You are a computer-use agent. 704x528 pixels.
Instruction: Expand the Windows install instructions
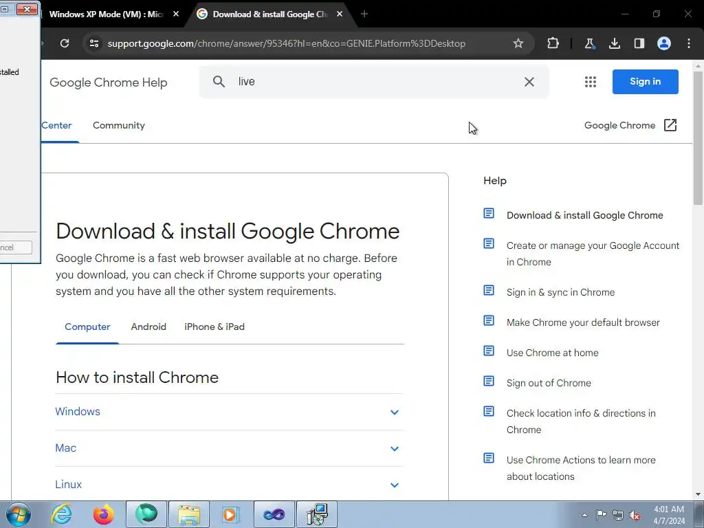(x=229, y=412)
